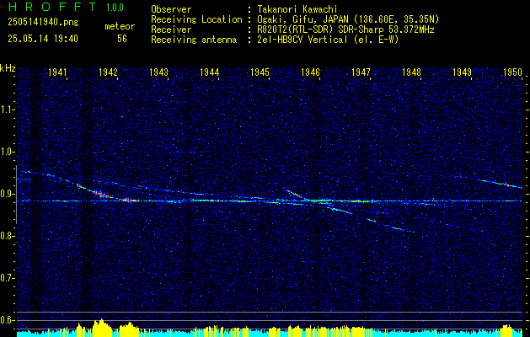This screenshot has width=530, height=337.
Task: Click the observer name Takanori Kawachi
Action: [297, 9]
